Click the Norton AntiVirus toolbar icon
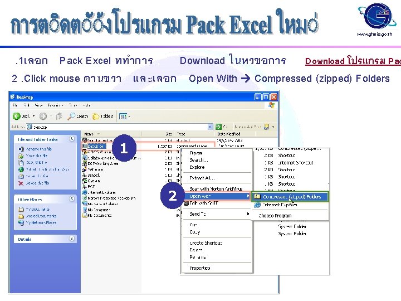Image resolution: width=401 pixels, height=301 pixels. point(266,127)
